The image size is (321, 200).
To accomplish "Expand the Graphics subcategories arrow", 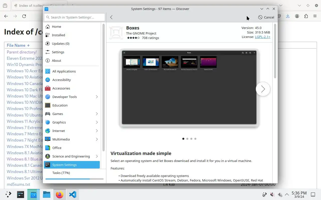I will pos(97,122).
